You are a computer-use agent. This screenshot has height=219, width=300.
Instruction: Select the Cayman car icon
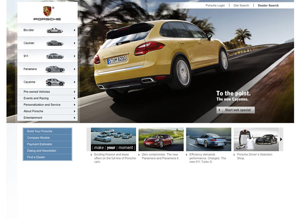54,43
